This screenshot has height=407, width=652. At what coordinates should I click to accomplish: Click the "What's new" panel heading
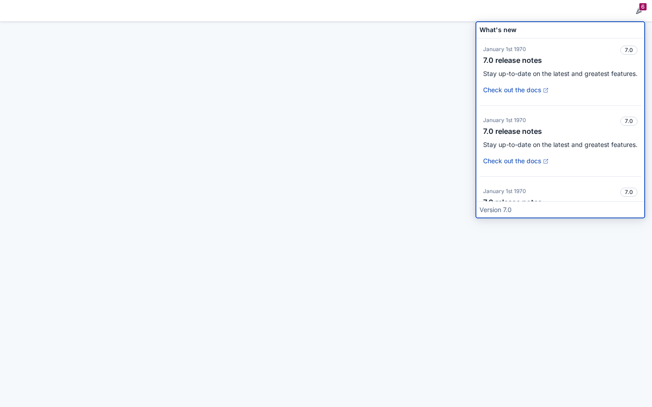pos(498,30)
